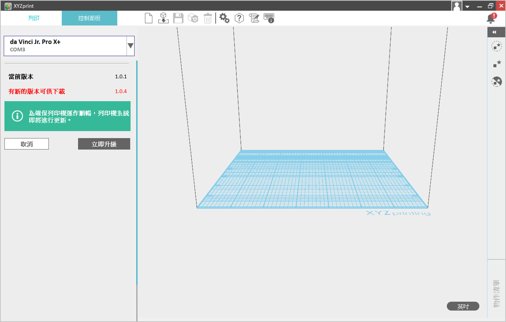
Task: Click the scroll and quill icon
Action: 254,18
